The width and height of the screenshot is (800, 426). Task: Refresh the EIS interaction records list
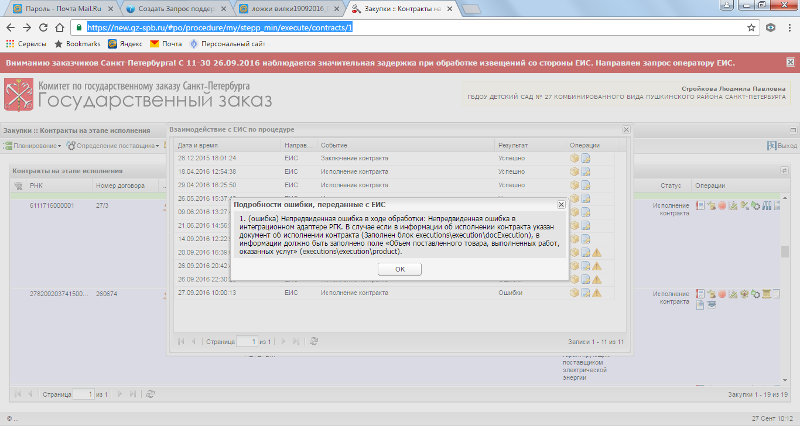[x=314, y=341]
